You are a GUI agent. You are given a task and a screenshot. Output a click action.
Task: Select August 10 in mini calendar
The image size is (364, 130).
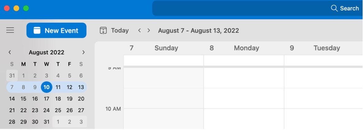point(47,87)
